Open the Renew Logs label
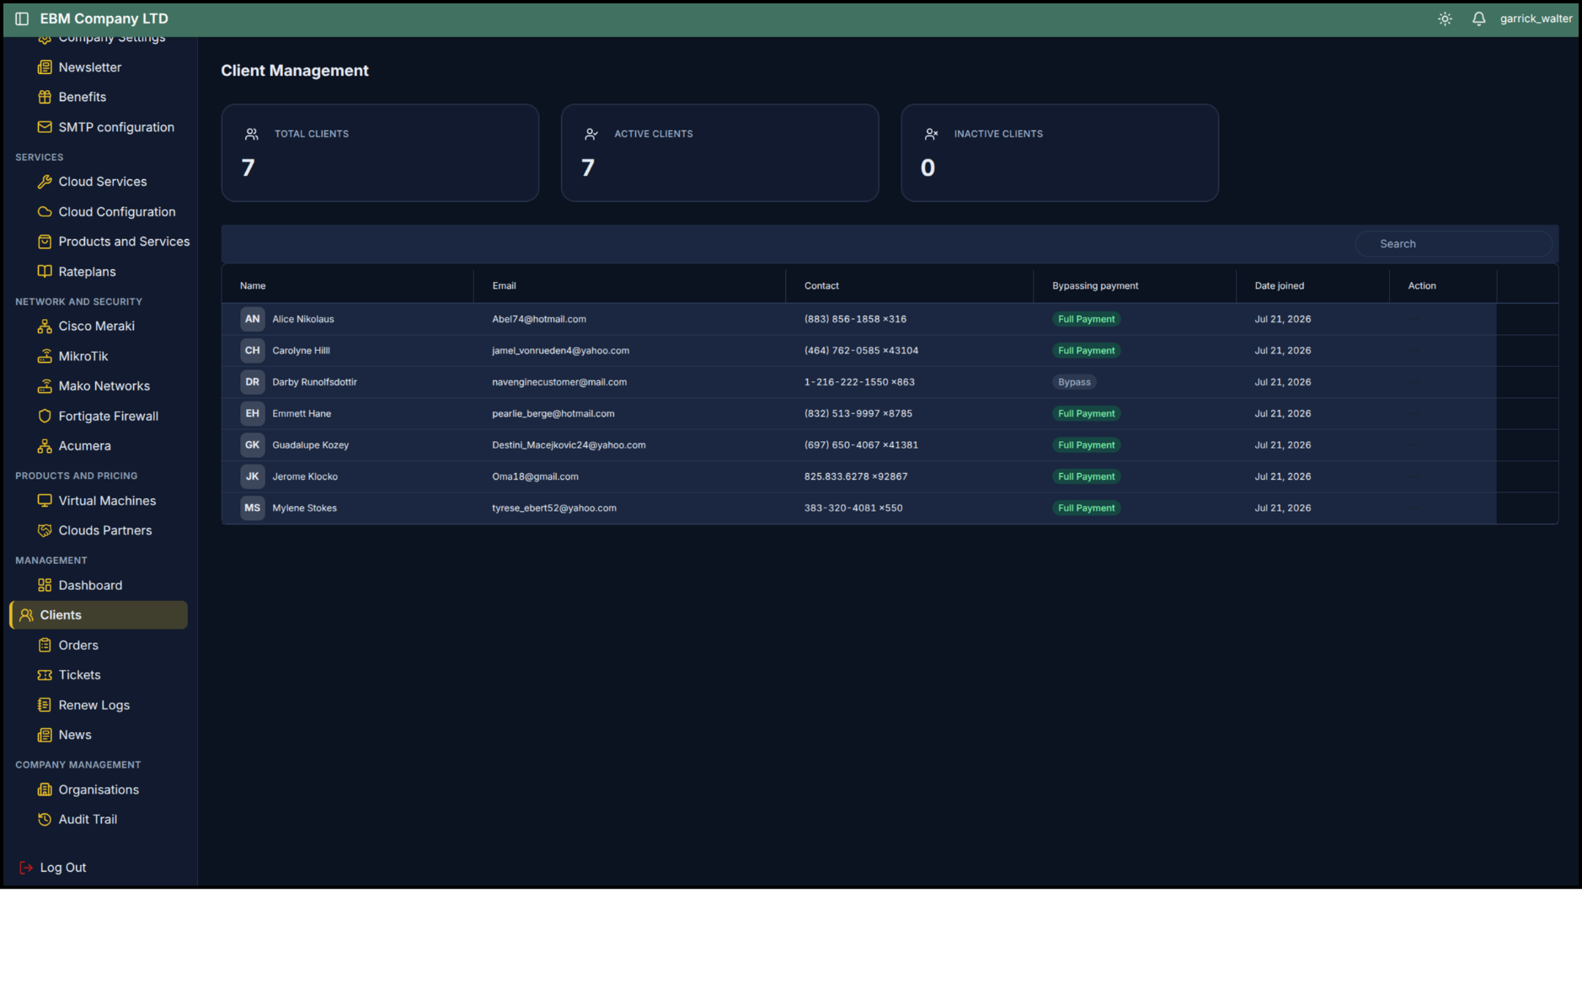Viewport: 1582px width, 983px height. [x=94, y=705]
